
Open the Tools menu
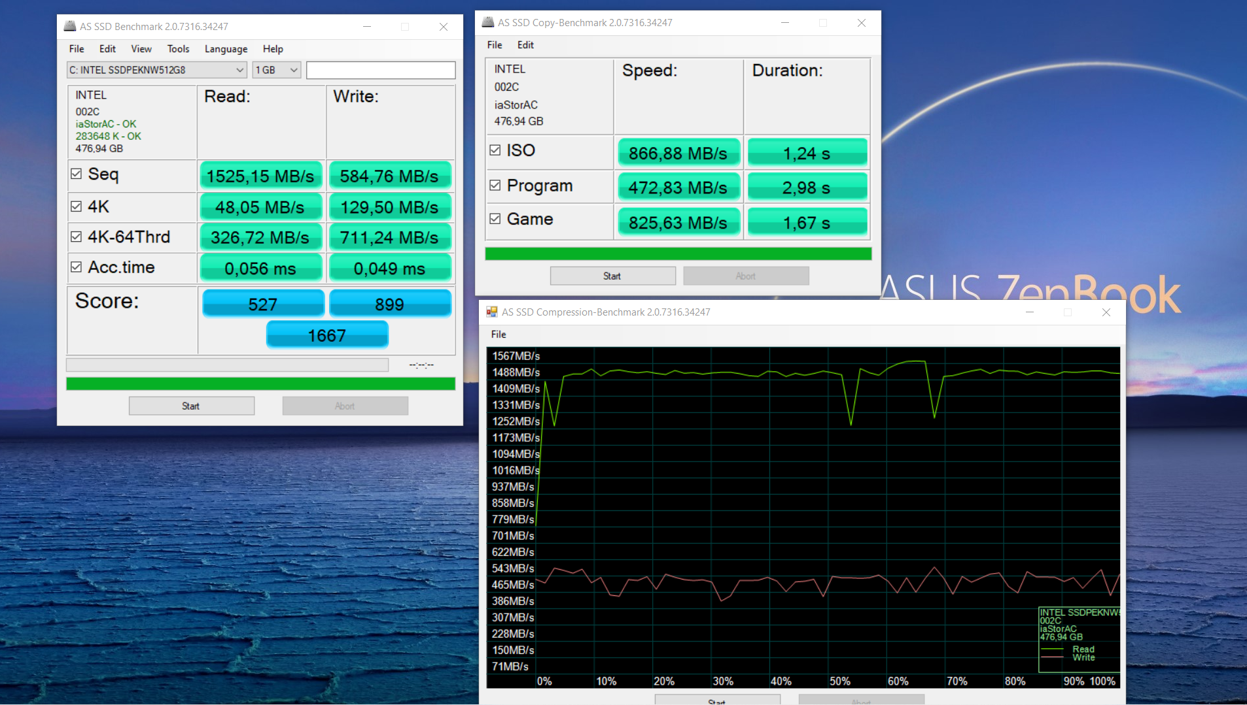[178, 49]
